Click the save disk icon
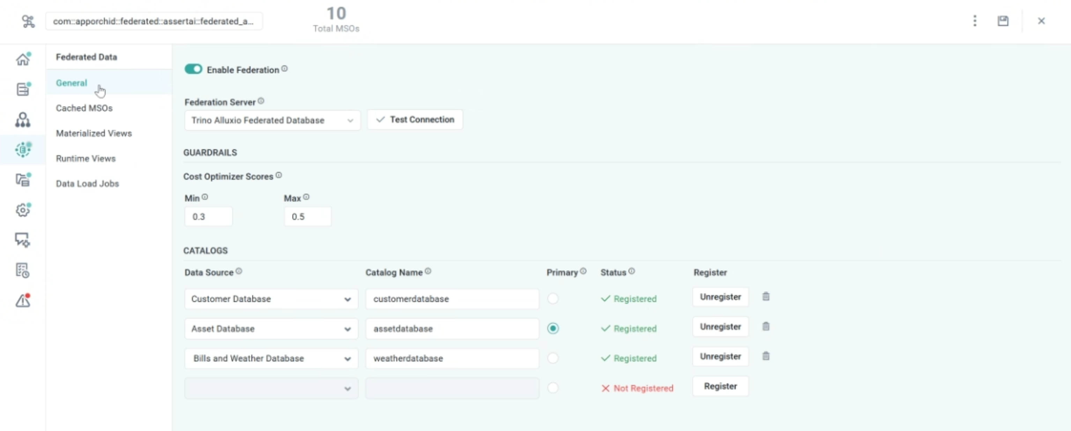The width and height of the screenshot is (1071, 431). click(x=1003, y=21)
